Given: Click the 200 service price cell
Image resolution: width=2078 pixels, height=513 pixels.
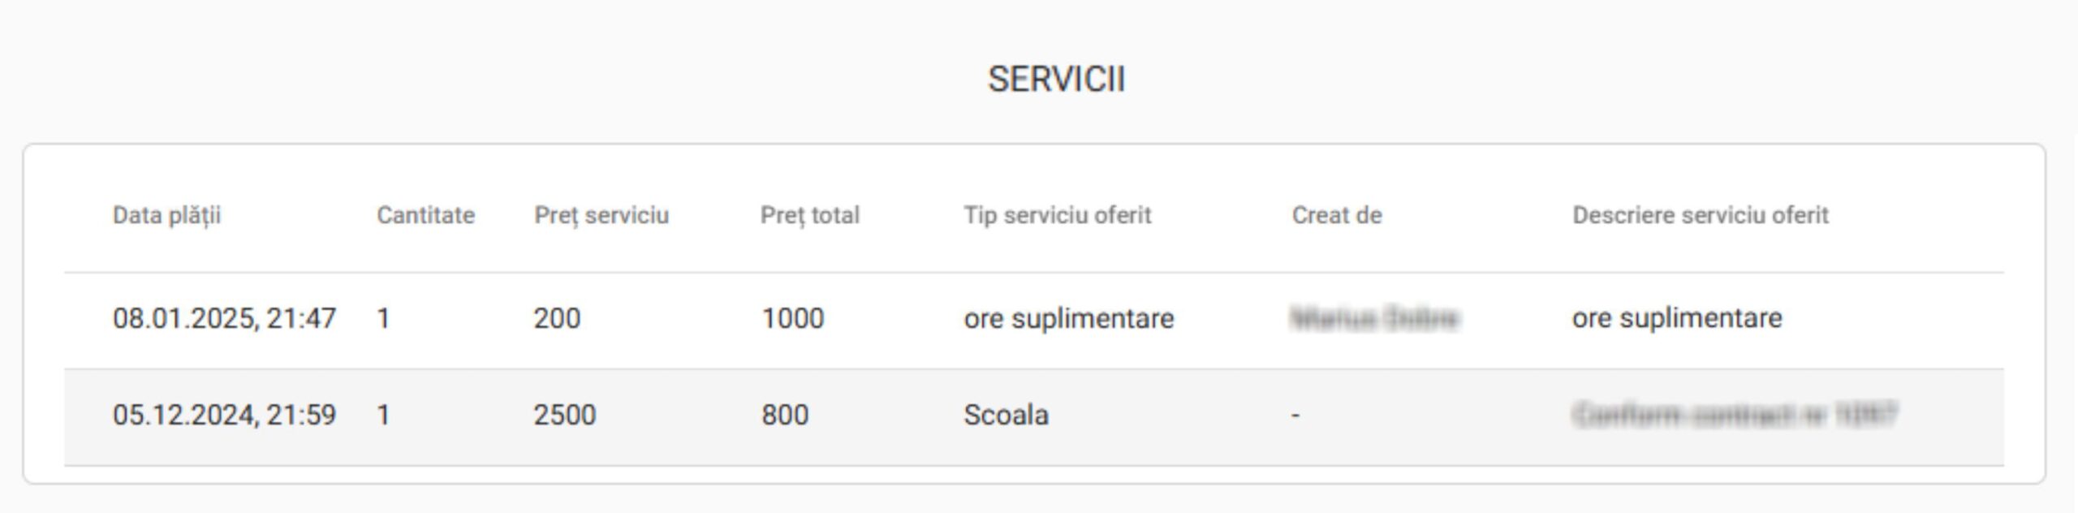Looking at the screenshot, I should point(557,318).
